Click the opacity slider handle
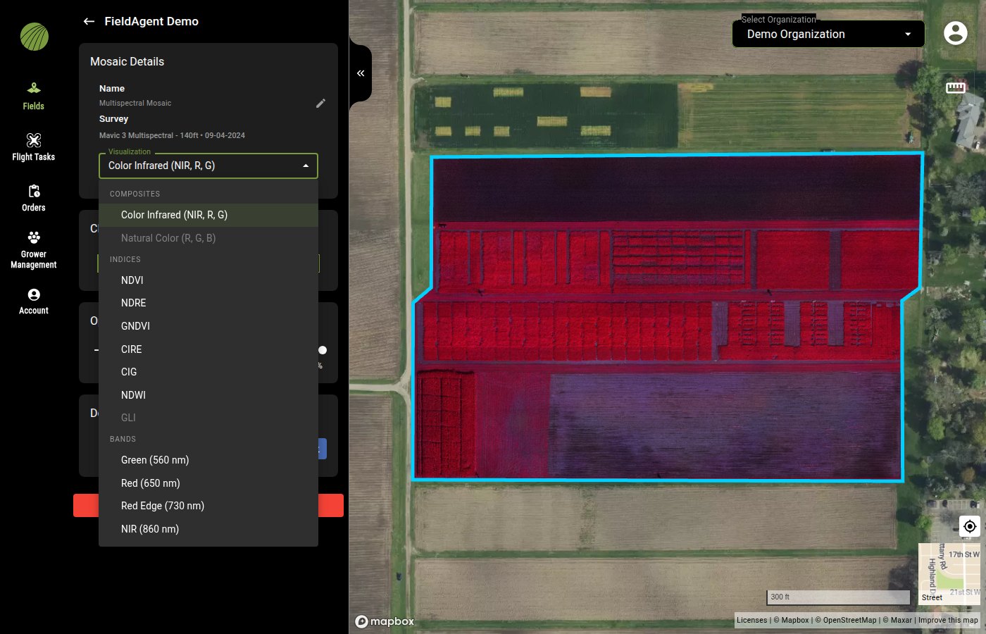Screen dimensions: 986x634 tap(323, 350)
